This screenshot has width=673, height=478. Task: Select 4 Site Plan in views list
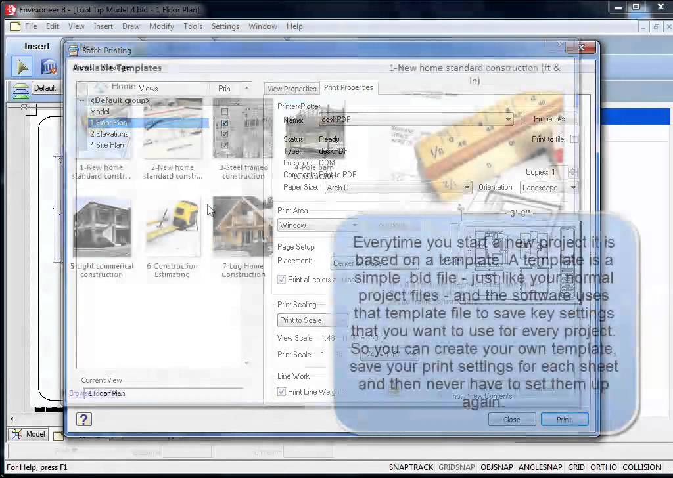(x=107, y=145)
